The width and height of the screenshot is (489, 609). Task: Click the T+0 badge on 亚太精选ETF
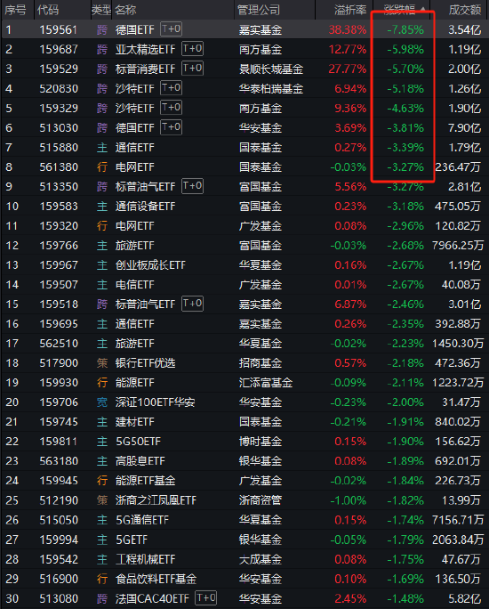tap(192, 49)
